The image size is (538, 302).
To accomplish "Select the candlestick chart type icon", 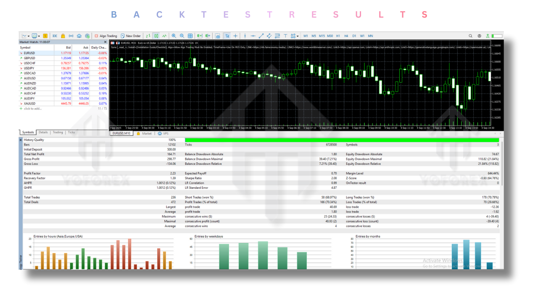I will tap(156, 36).
